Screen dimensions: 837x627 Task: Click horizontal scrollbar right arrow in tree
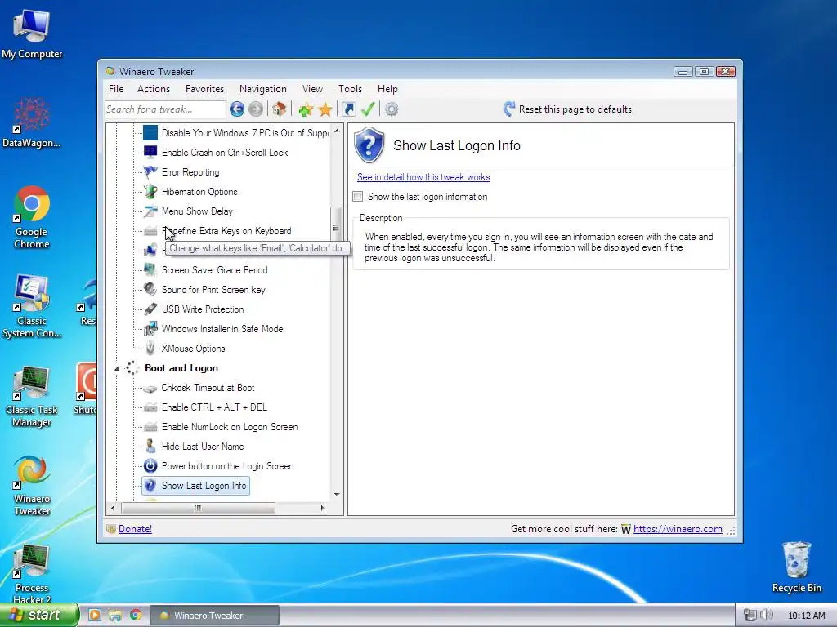click(322, 508)
